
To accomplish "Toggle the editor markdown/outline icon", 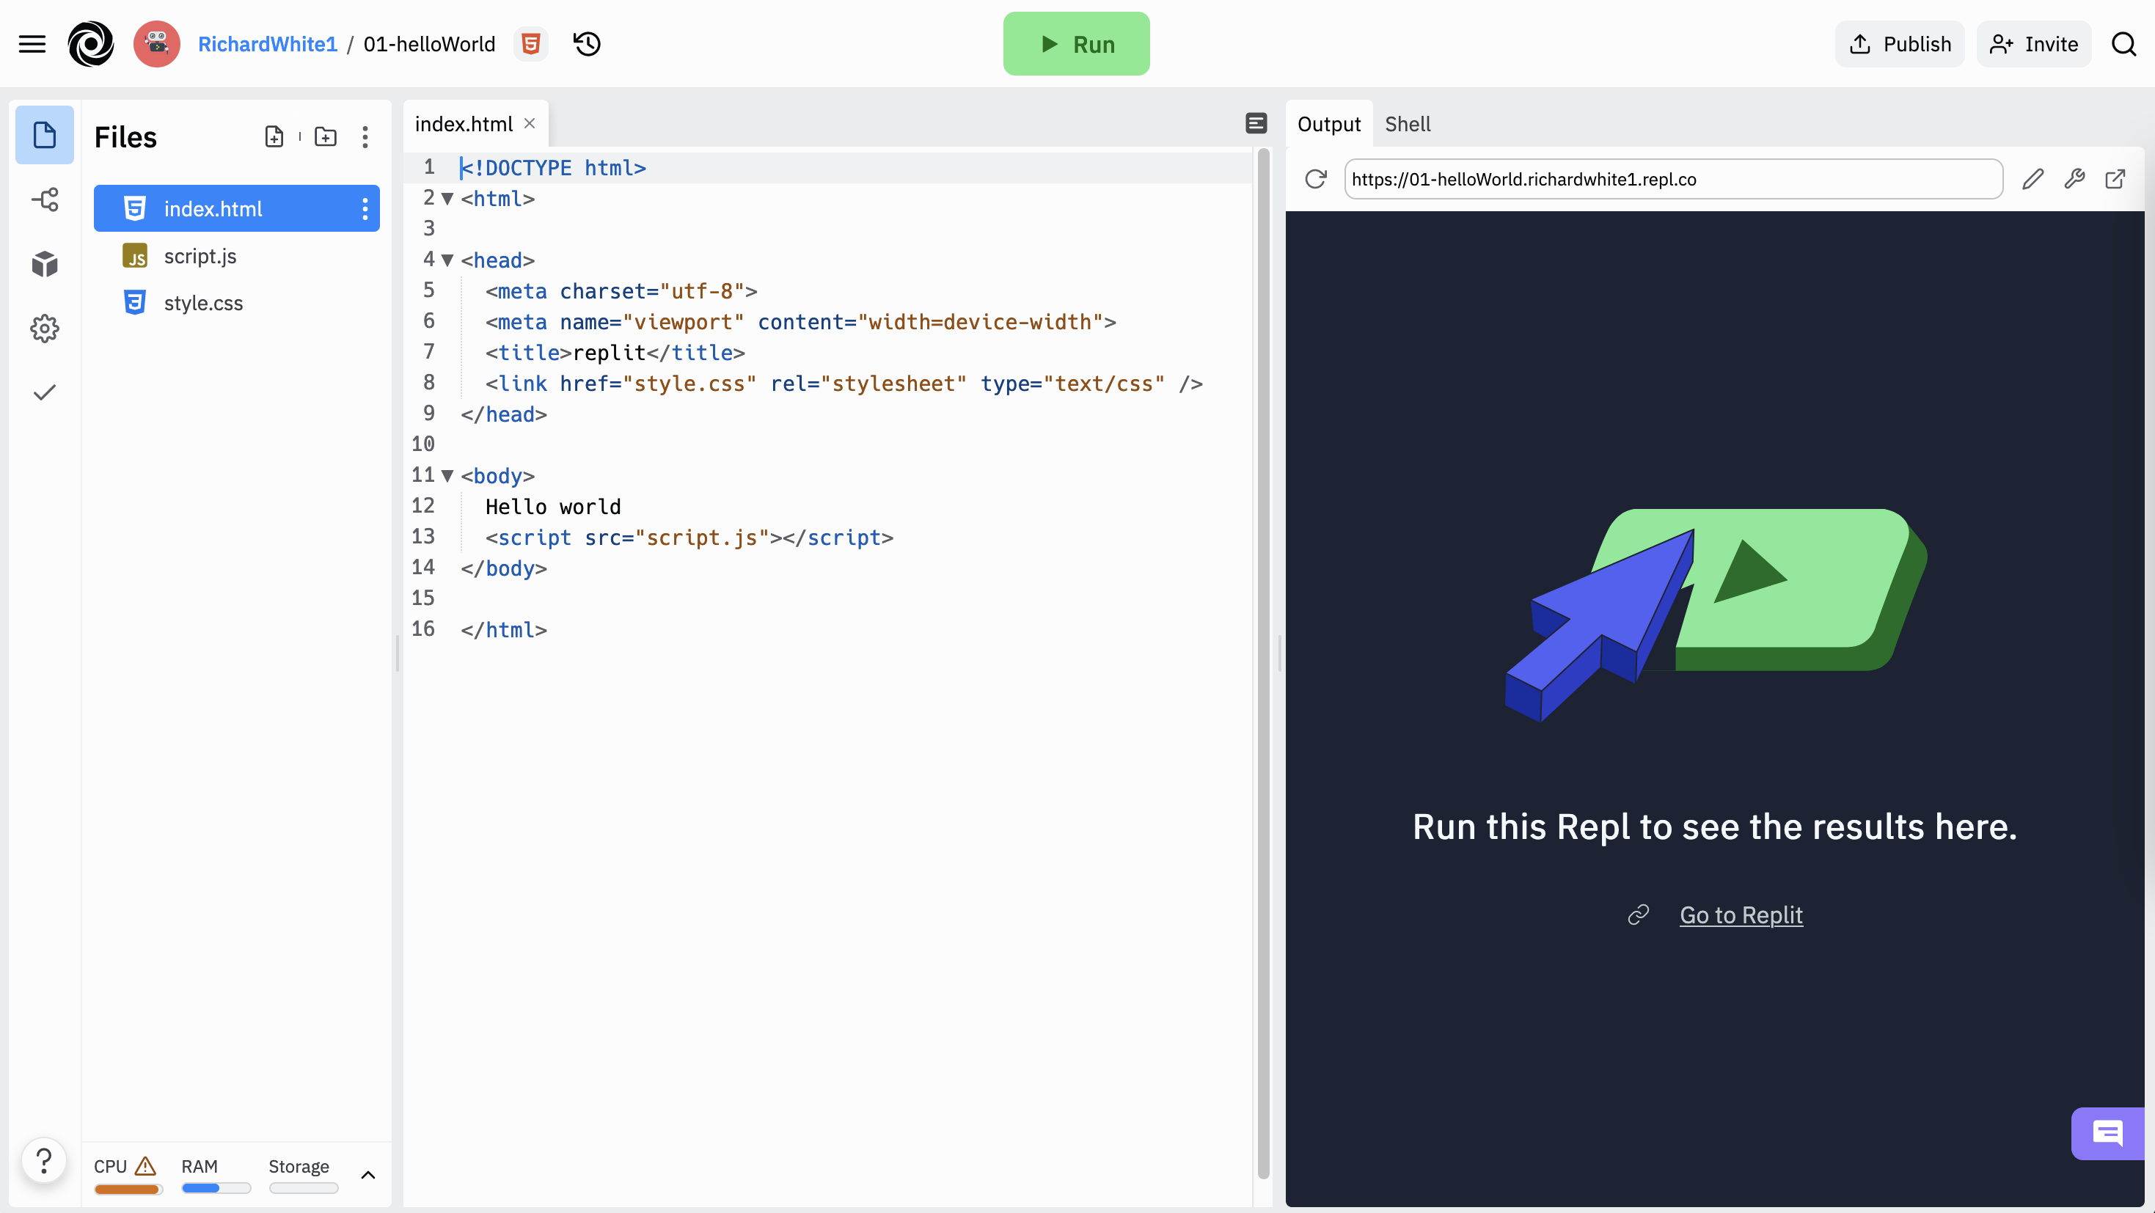I will [1256, 124].
